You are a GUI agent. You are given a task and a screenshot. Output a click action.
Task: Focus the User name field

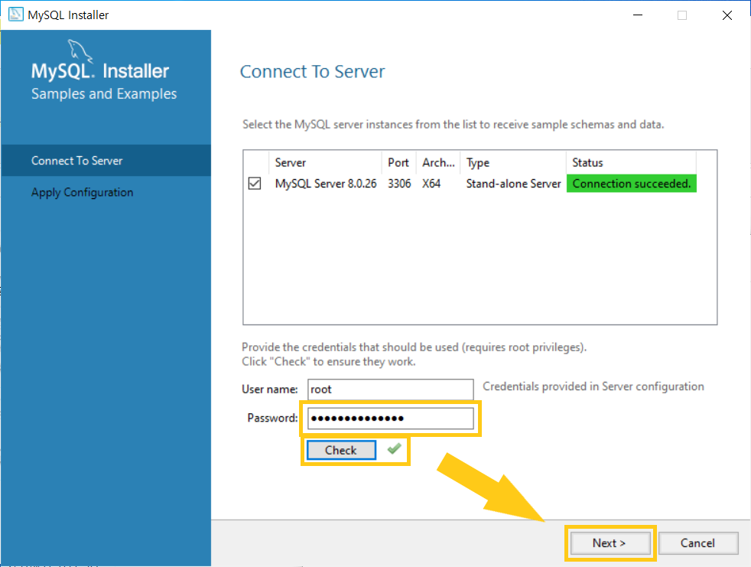pos(390,389)
